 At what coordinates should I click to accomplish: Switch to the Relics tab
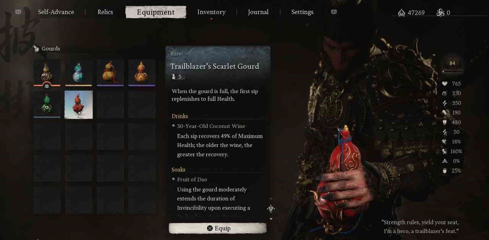coord(105,12)
